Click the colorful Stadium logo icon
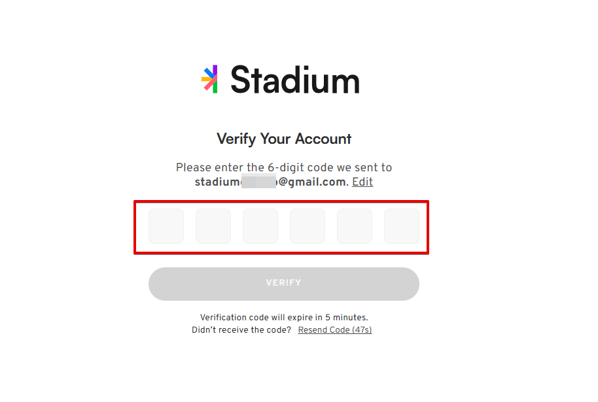Screen dimensions: 598x402 tap(209, 79)
